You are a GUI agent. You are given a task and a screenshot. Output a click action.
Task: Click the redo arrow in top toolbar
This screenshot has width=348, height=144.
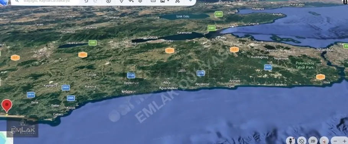[x=95, y=1]
